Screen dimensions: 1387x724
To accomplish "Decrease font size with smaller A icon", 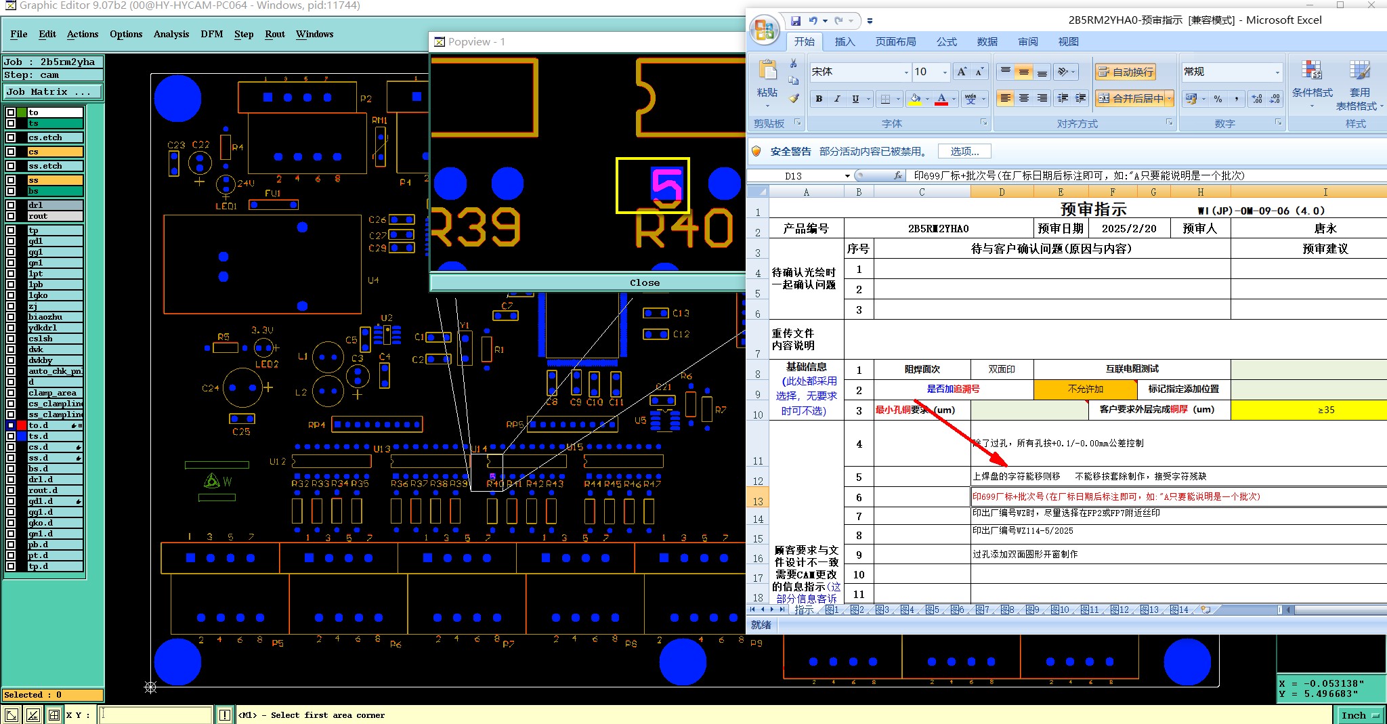I will (x=979, y=72).
